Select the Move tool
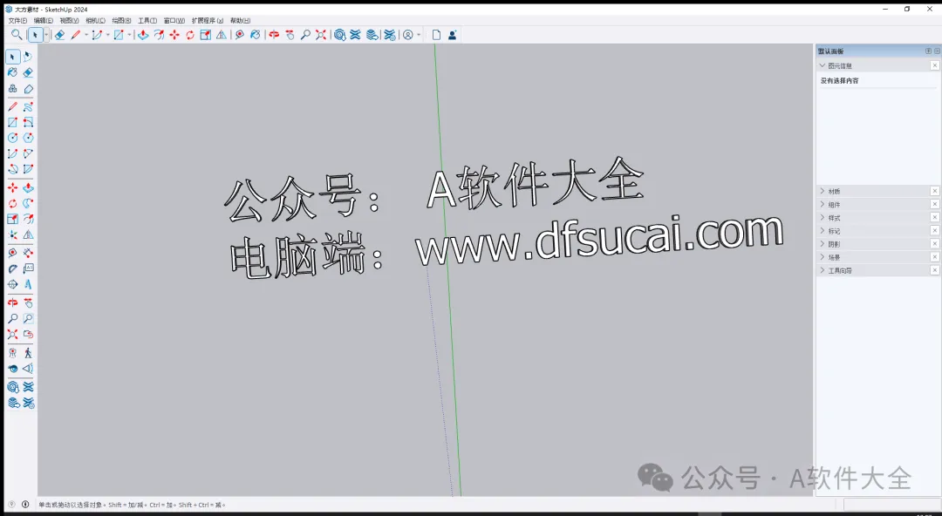The image size is (942, 516). pos(11,187)
